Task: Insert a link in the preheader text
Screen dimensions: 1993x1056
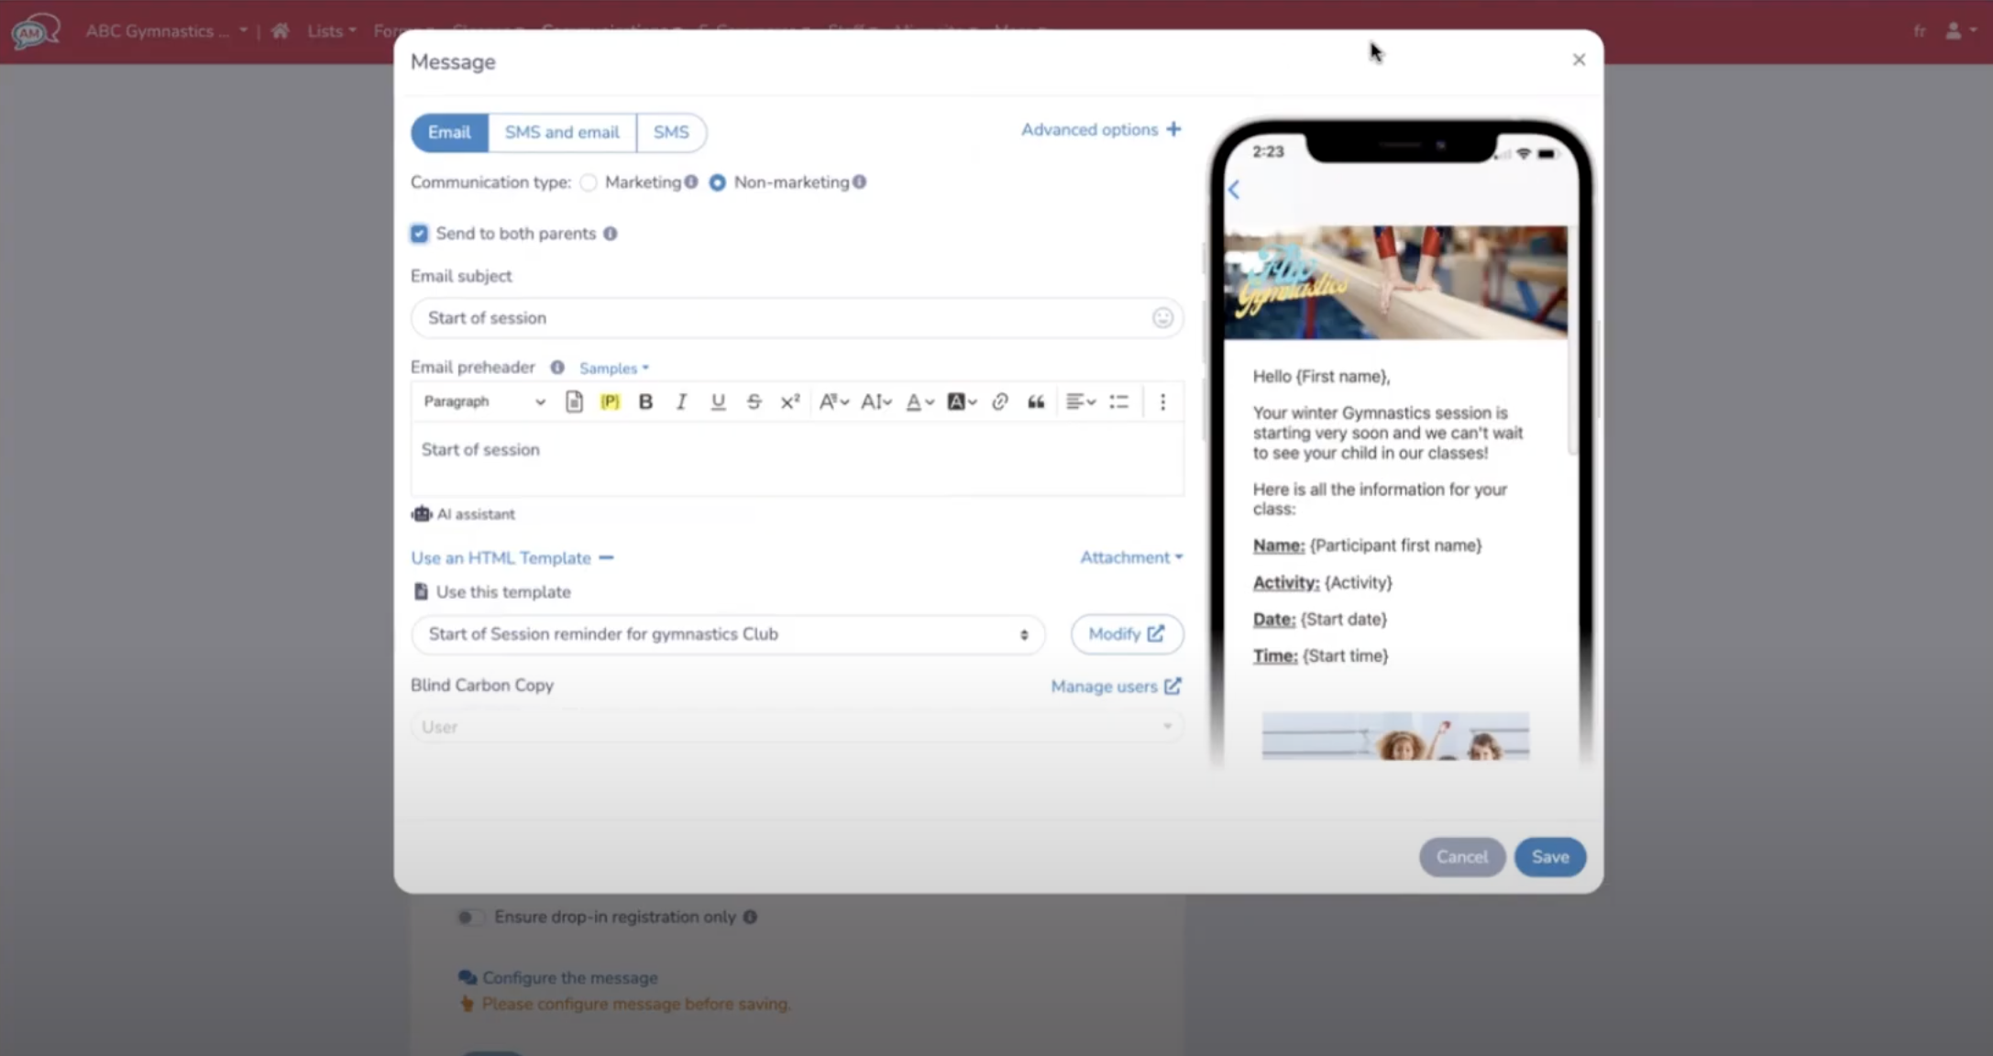Action: coord(999,401)
